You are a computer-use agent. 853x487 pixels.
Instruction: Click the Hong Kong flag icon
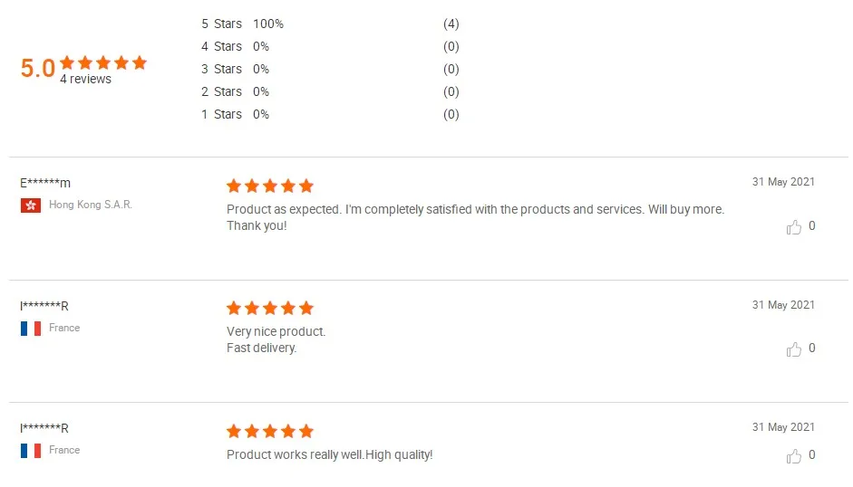30,205
